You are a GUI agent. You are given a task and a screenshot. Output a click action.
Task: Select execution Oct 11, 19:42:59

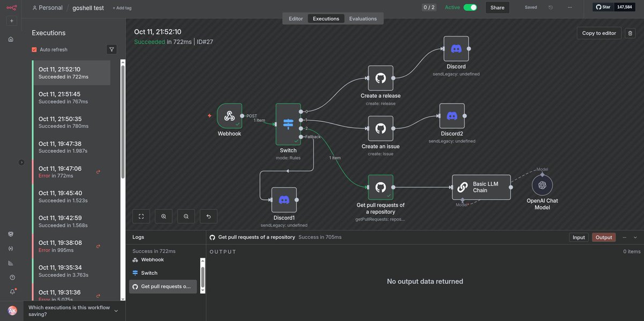click(71, 221)
